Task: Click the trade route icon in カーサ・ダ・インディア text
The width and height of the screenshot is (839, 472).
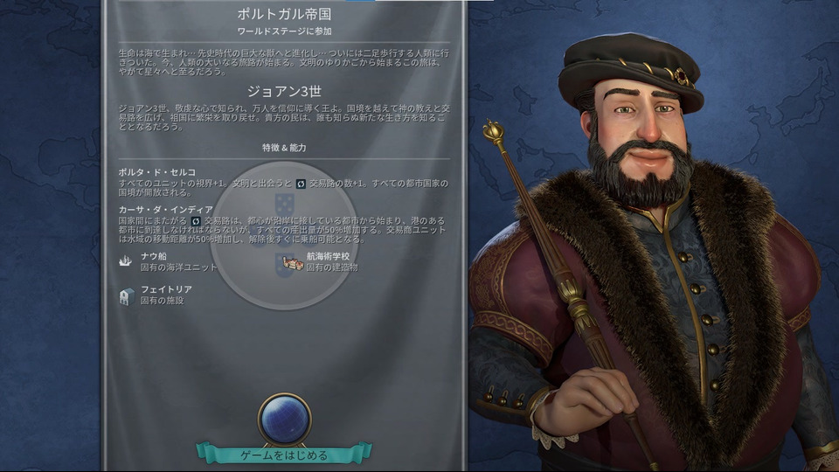Action: tap(196, 220)
